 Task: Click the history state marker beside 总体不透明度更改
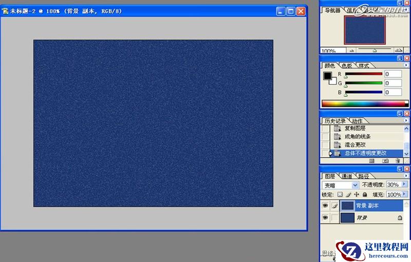[x=330, y=153]
